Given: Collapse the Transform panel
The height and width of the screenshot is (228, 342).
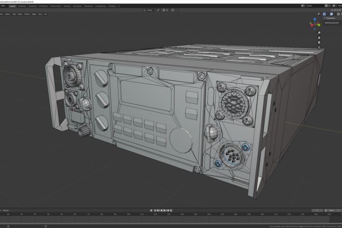Looking at the screenshot, I should point(325,18).
